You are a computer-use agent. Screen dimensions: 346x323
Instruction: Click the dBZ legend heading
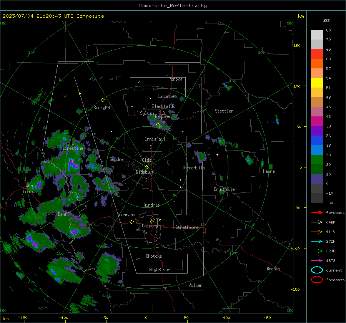[326, 20]
